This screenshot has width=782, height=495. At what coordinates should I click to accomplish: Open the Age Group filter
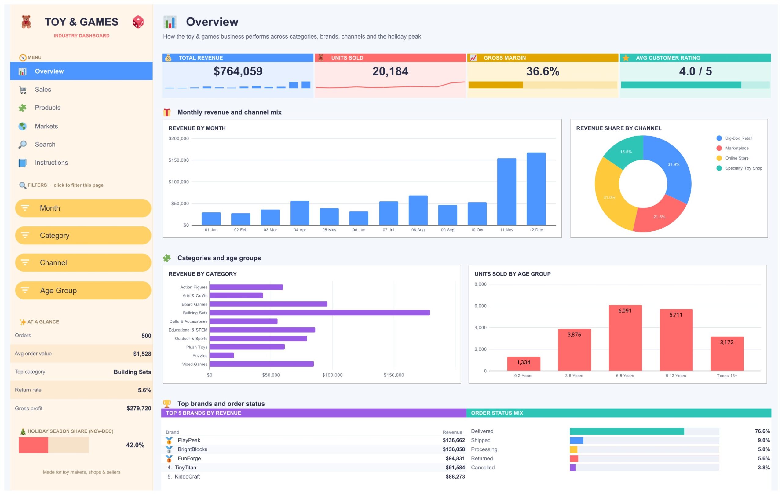pyautogui.click(x=83, y=290)
